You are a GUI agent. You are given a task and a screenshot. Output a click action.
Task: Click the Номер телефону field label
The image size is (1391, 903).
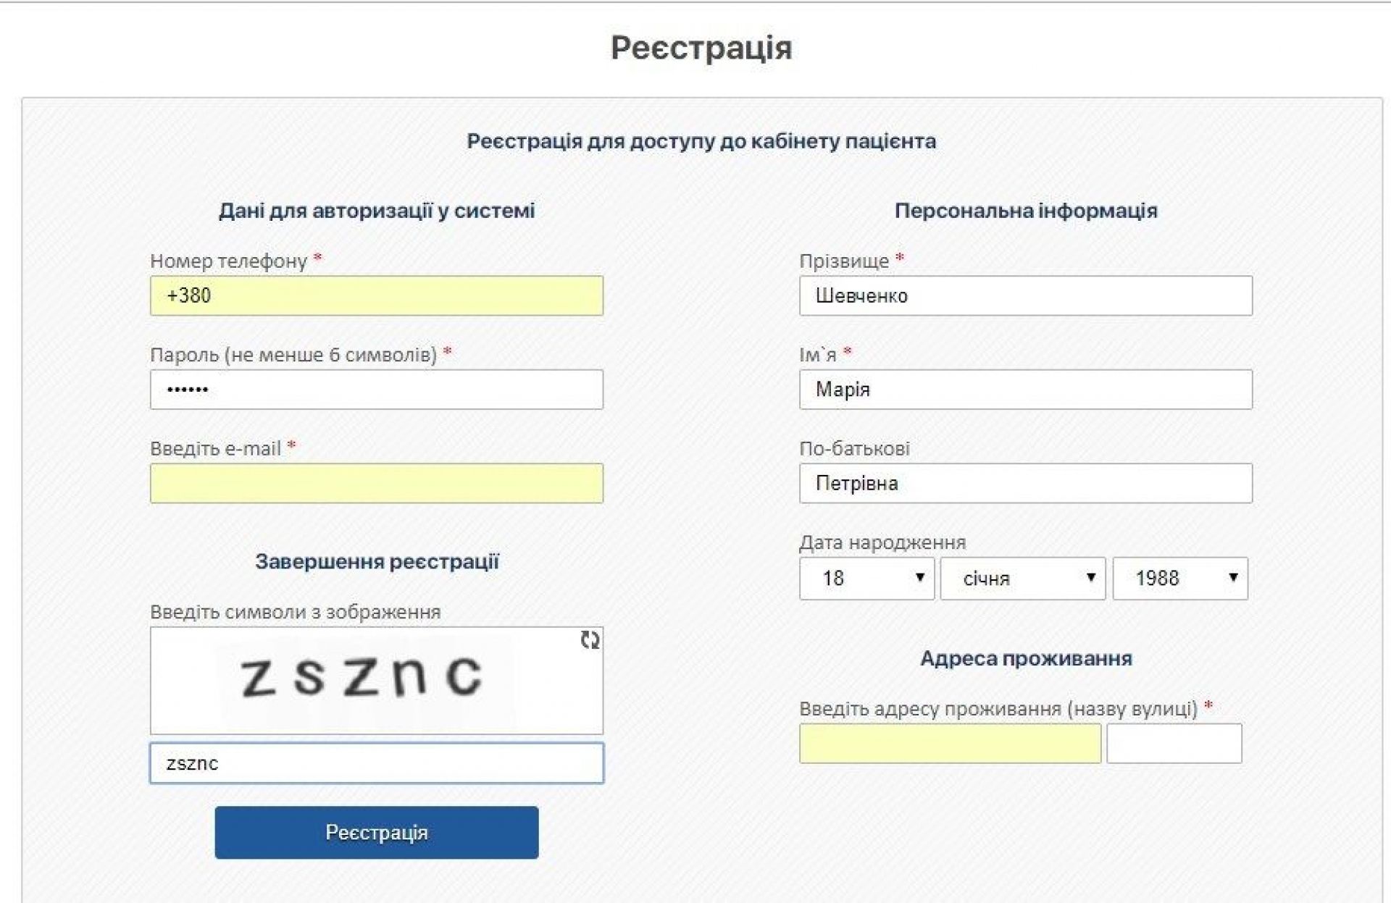coord(229,261)
